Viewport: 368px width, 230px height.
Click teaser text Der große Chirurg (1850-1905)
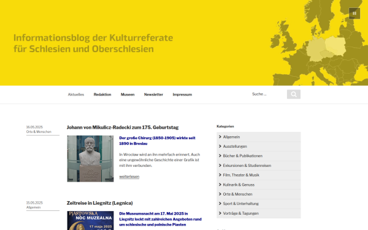point(157,140)
